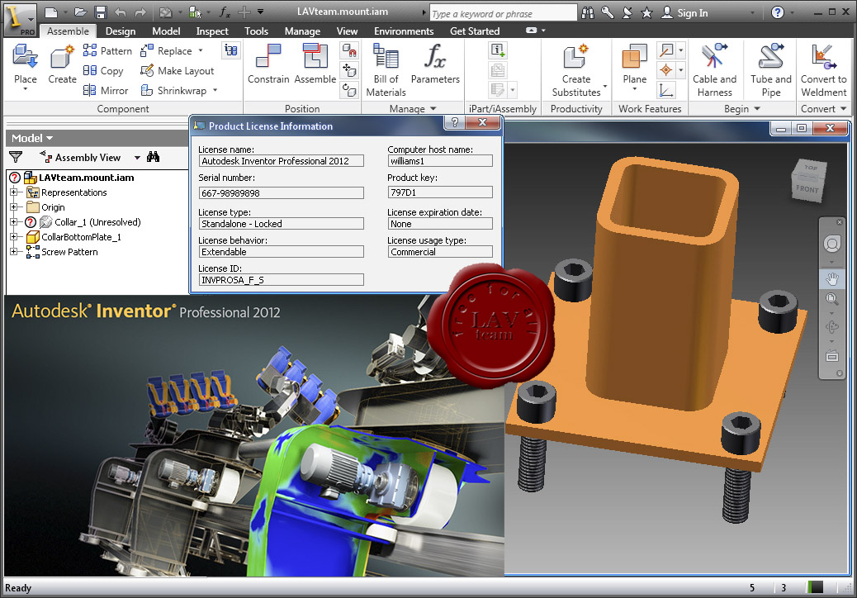
Task: Select the Pattern component tool
Action: coord(107,51)
